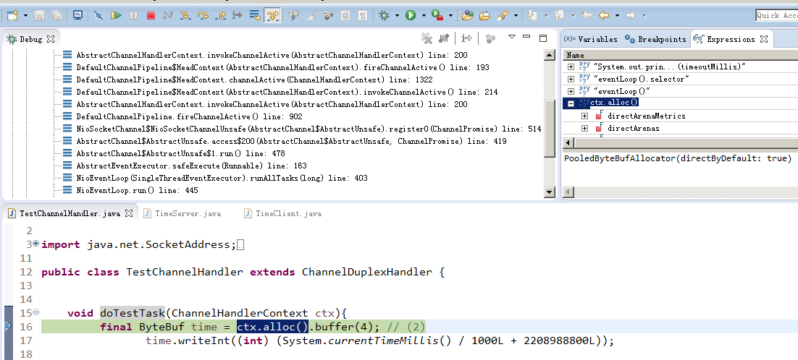Image resolution: width=798 pixels, height=360 pixels.
Task: Click the Step Over icon
Action: click(203, 16)
